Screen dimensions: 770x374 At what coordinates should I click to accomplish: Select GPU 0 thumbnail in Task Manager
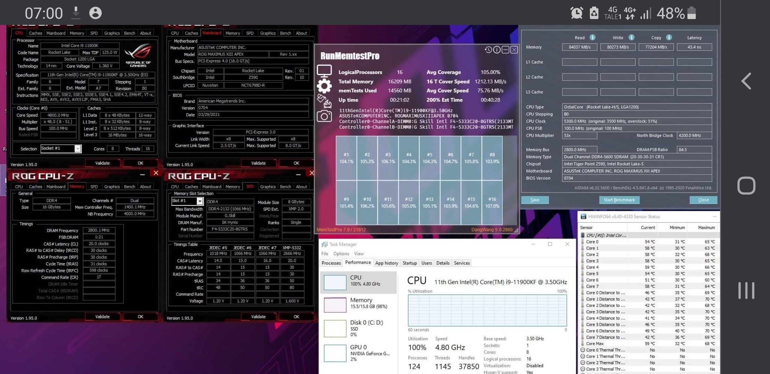click(335, 353)
